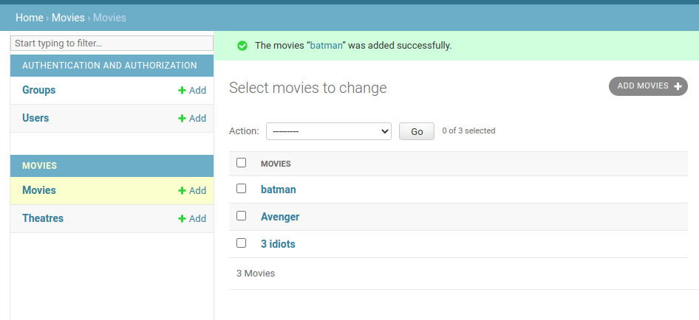Sort by the Movies column header

point(276,164)
